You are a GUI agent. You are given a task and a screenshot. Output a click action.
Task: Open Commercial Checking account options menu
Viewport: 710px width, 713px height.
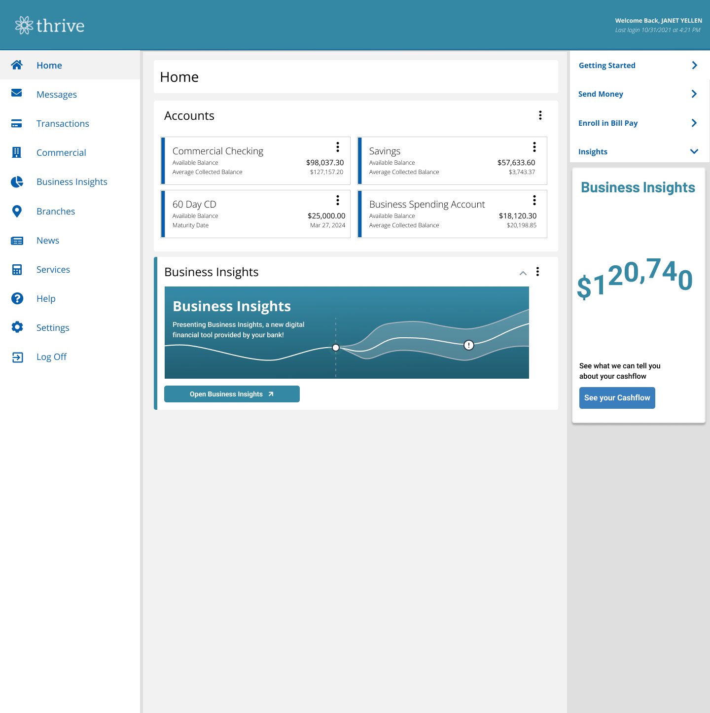tap(338, 147)
